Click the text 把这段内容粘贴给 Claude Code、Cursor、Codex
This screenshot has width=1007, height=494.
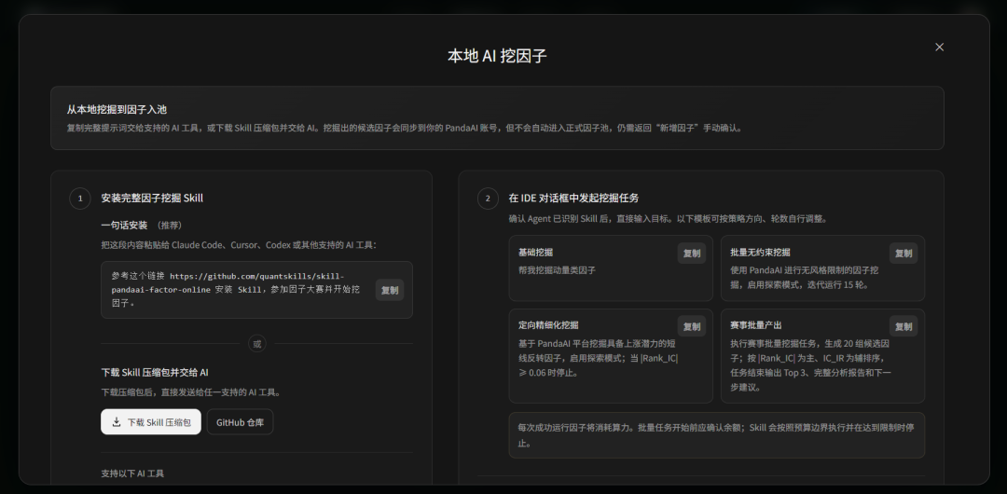(239, 245)
